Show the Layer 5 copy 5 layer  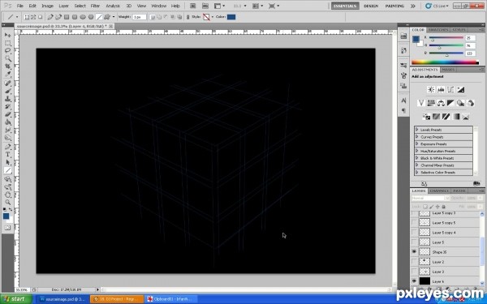(414, 223)
